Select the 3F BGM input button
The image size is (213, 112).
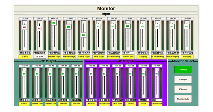tap(25, 57)
